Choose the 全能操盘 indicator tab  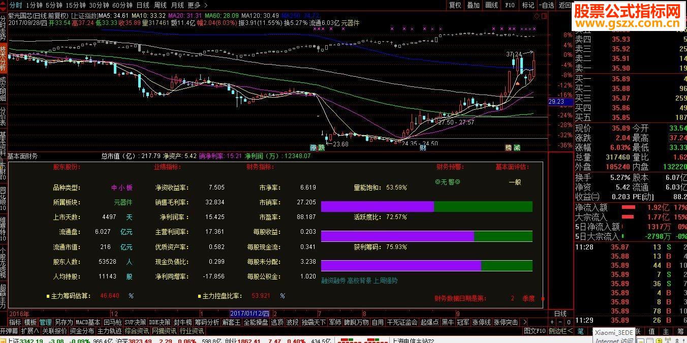click(256, 322)
